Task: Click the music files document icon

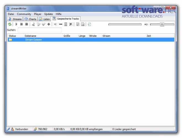Action: click(78, 24)
